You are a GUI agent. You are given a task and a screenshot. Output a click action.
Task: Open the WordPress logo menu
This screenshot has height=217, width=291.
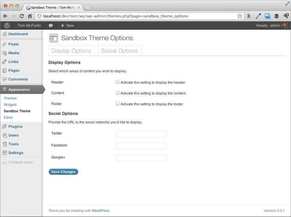click(x=7, y=25)
